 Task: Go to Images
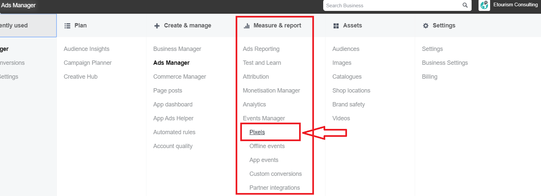342,63
